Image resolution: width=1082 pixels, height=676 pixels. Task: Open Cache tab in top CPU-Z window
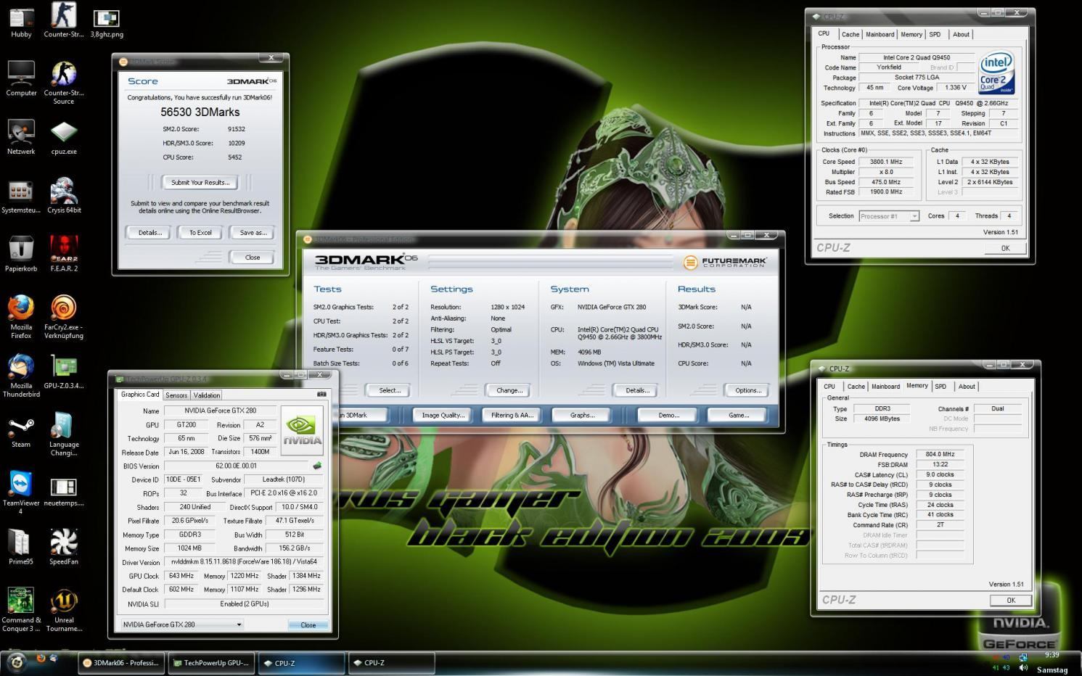pyautogui.click(x=851, y=35)
